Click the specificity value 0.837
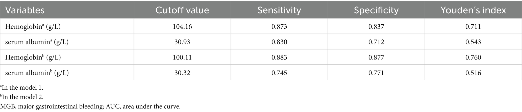The image size is (522, 112). click(376, 26)
